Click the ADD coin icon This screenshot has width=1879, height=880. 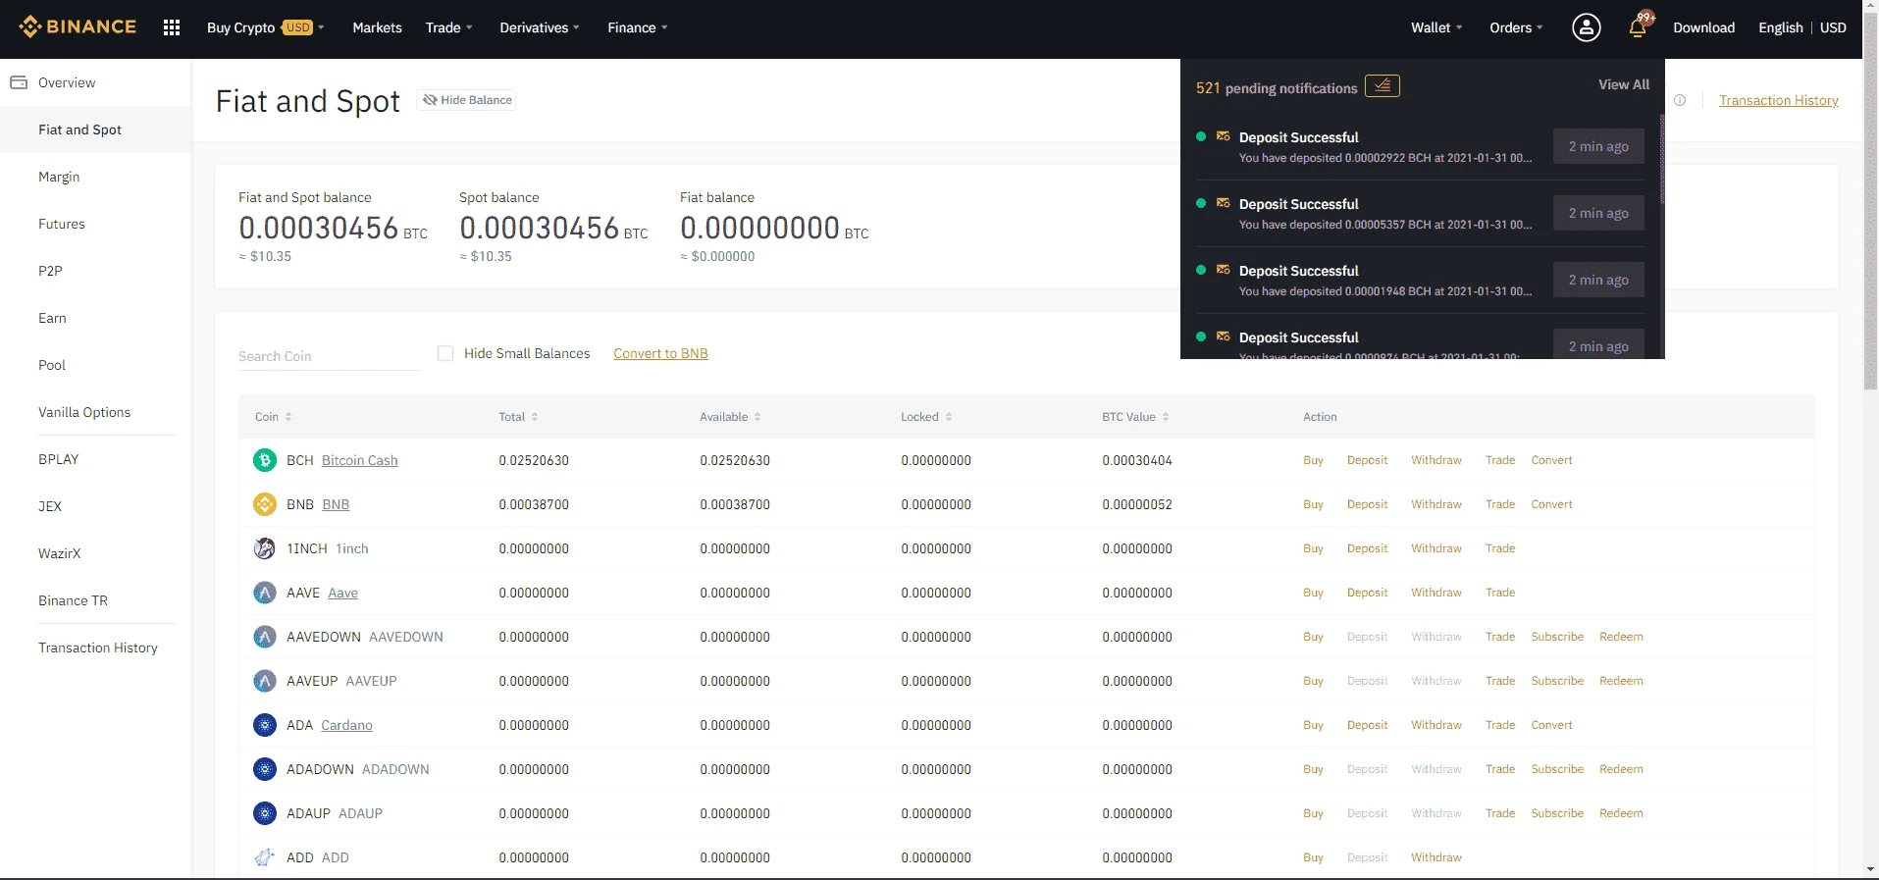(265, 857)
